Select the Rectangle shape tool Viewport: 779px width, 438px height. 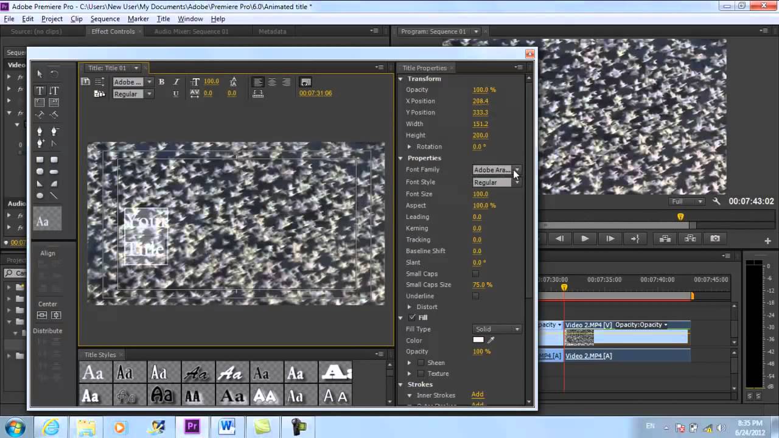tap(40, 160)
